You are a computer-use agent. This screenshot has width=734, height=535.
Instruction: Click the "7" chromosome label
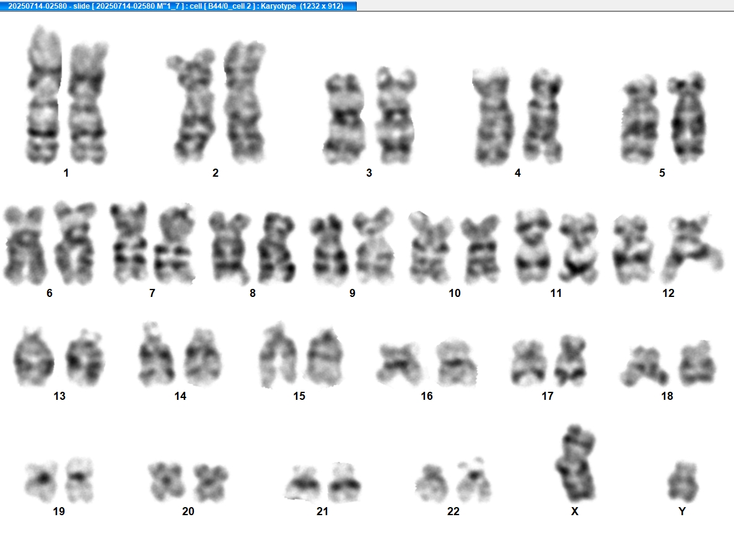tap(152, 293)
